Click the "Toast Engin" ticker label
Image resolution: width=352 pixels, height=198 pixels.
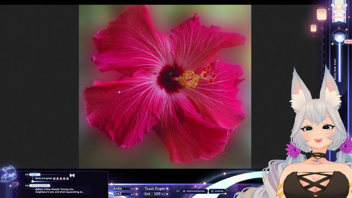[154, 189]
